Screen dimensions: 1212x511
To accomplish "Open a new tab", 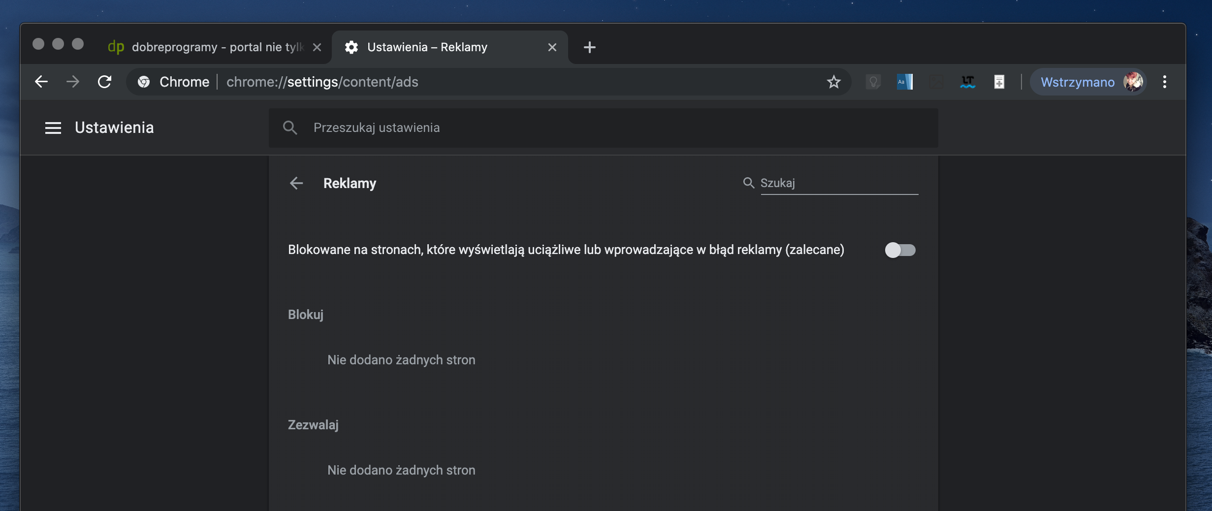I will coord(589,47).
